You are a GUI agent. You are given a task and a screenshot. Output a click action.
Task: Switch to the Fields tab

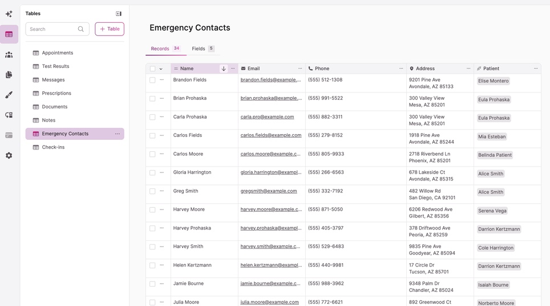click(203, 49)
